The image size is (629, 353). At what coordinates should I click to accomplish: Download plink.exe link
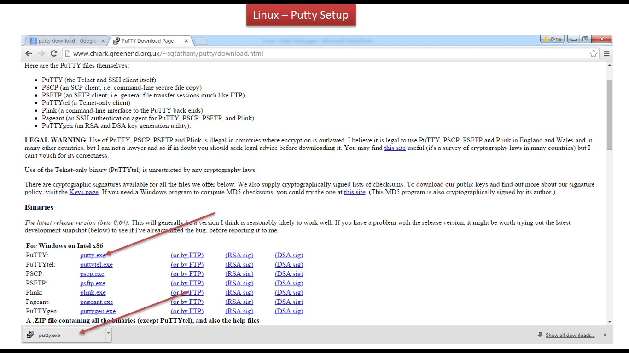tap(93, 292)
